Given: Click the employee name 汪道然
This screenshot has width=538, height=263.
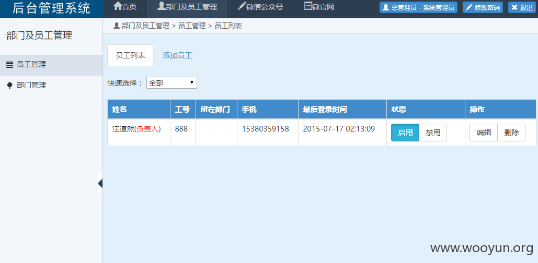Looking at the screenshot, I should [x=122, y=129].
